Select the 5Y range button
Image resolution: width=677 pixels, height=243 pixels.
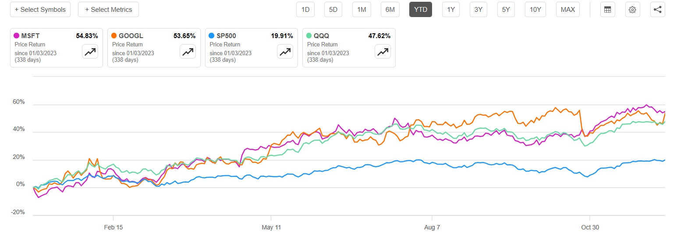coord(506,10)
